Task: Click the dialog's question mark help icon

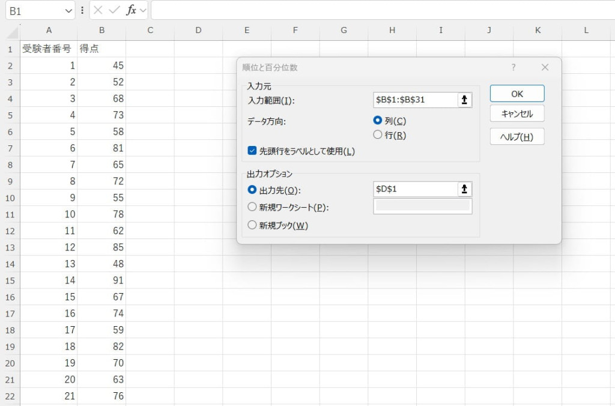Action: [514, 67]
